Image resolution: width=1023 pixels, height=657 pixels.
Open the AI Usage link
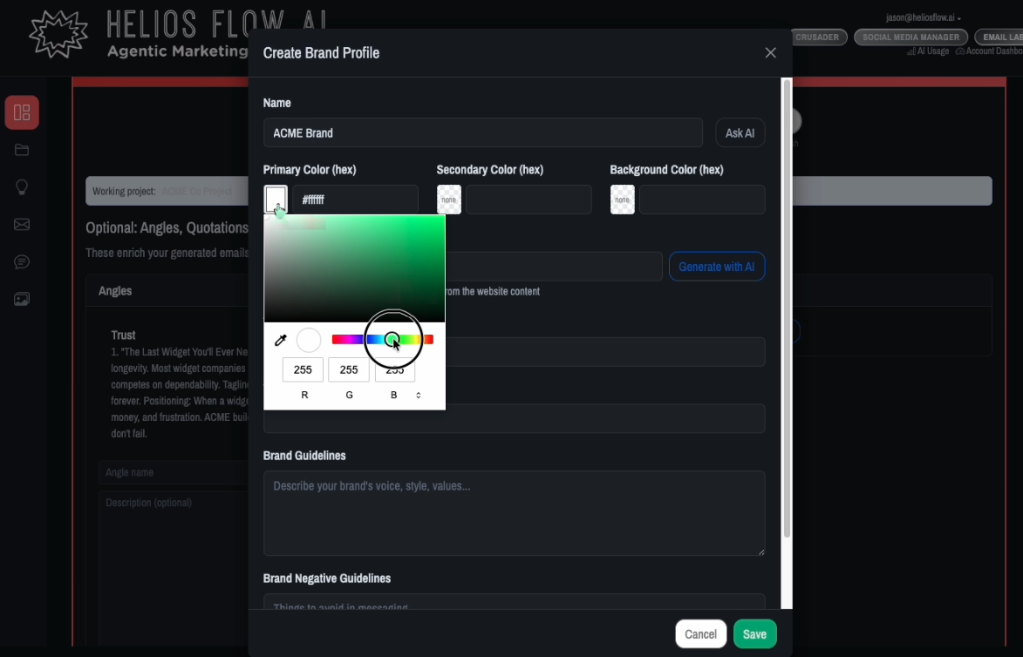click(x=929, y=51)
